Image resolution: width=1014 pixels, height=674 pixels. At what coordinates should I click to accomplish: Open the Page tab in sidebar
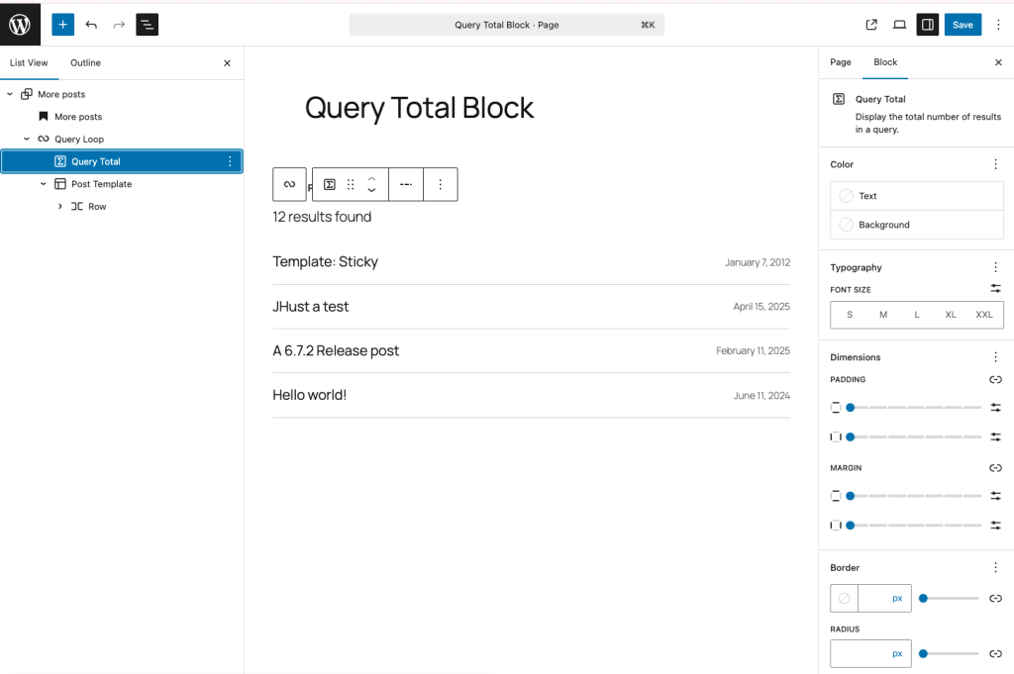840,61
